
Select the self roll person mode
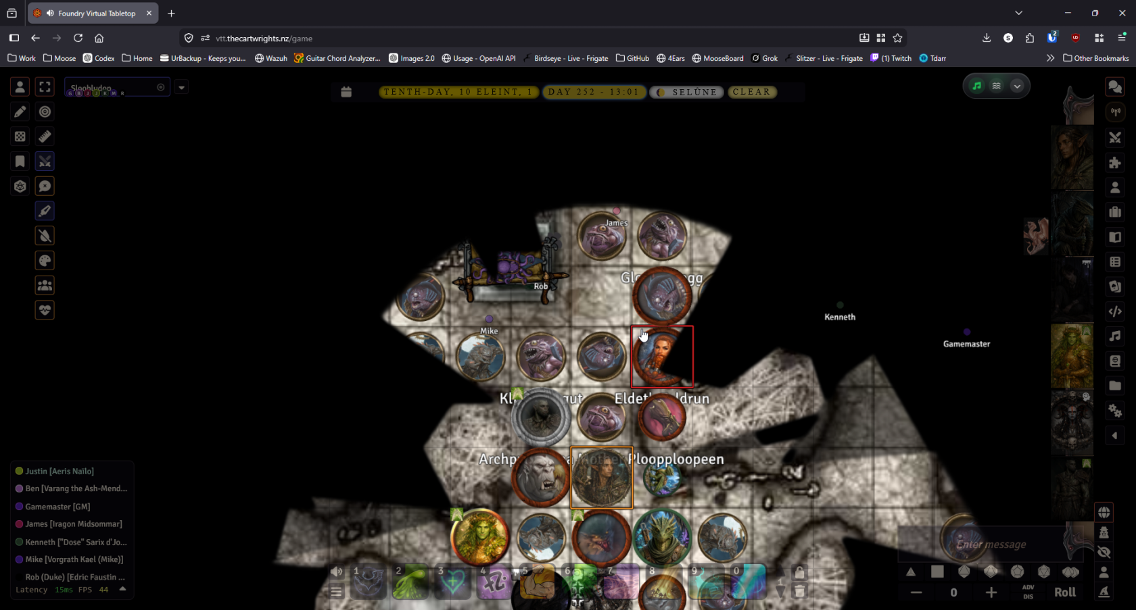[x=1104, y=572]
